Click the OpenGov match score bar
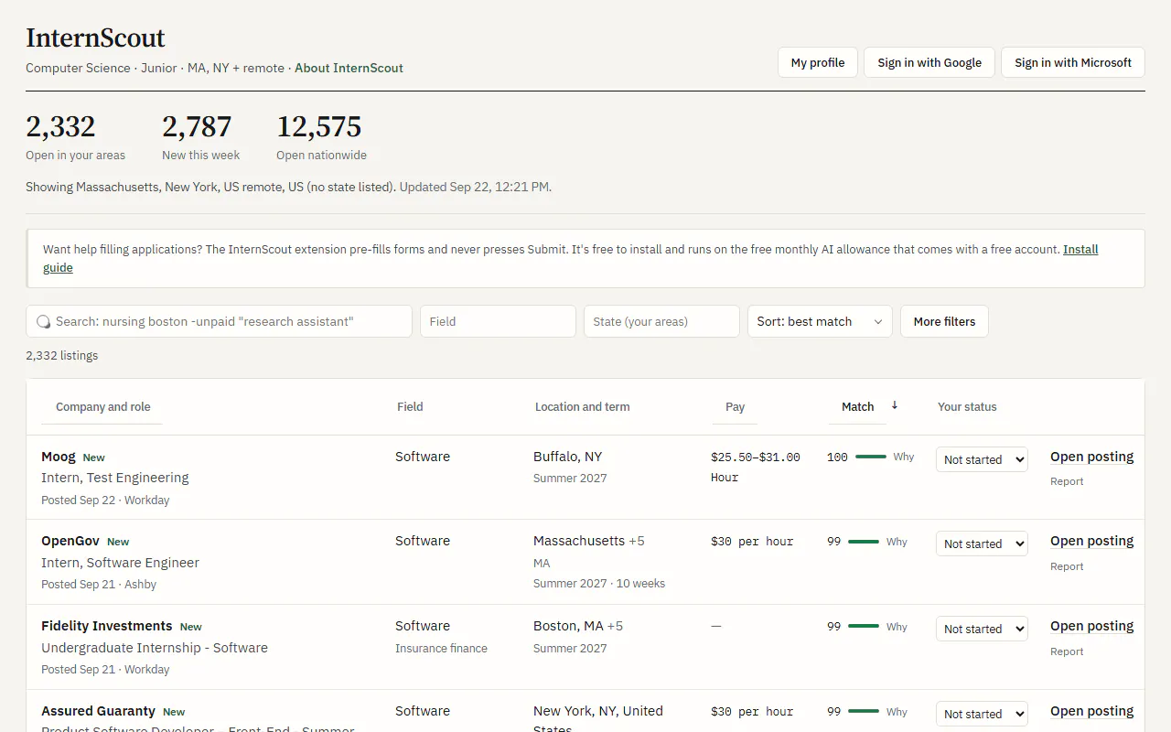The height and width of the screenshot is (732, 1171). click(x=864, y=542)
